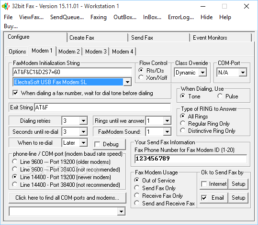Image resolution: width=258 pixels, height=225 pixels.
Task: Select Line 14400 Port 38400 option
Action: [15, 184]
